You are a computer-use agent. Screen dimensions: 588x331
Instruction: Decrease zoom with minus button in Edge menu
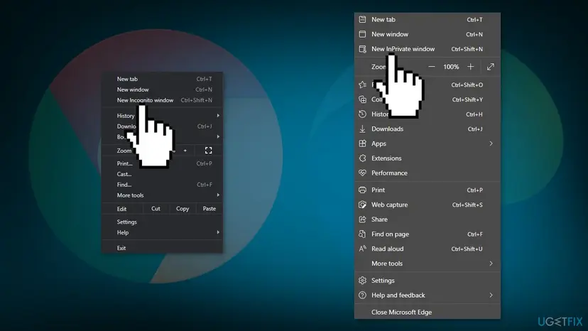(x=432, y=67)
